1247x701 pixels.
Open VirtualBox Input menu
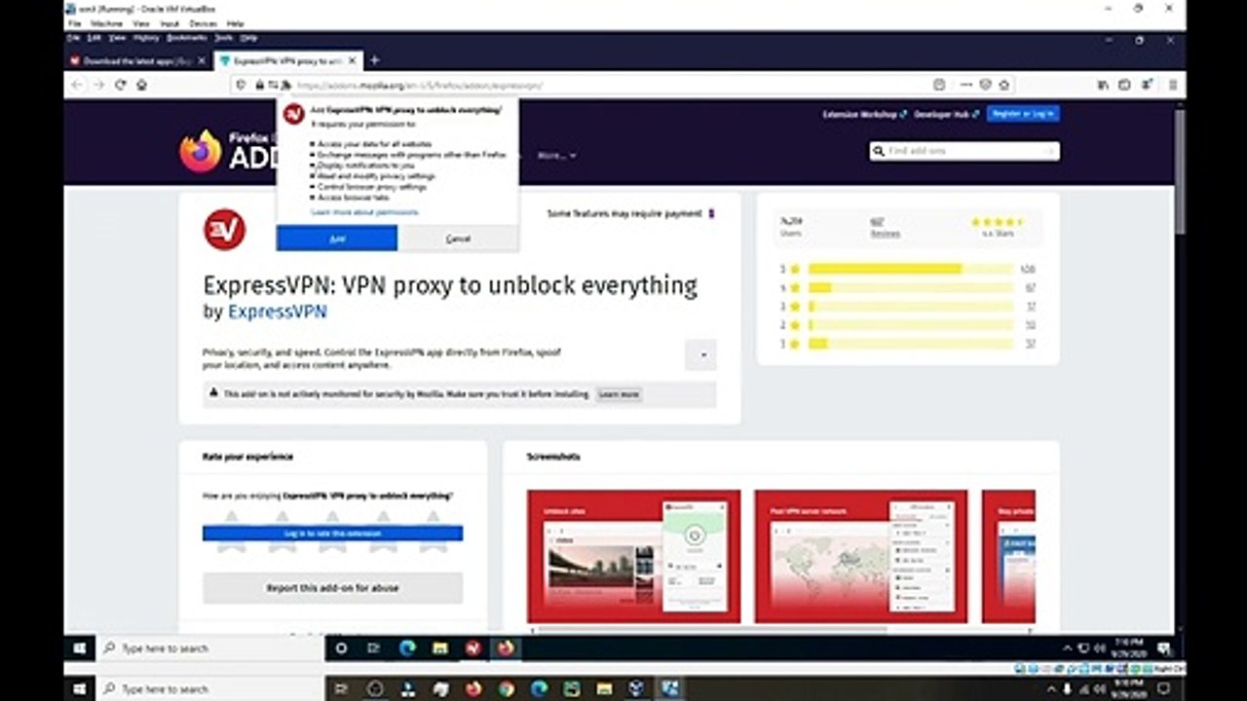170,22
